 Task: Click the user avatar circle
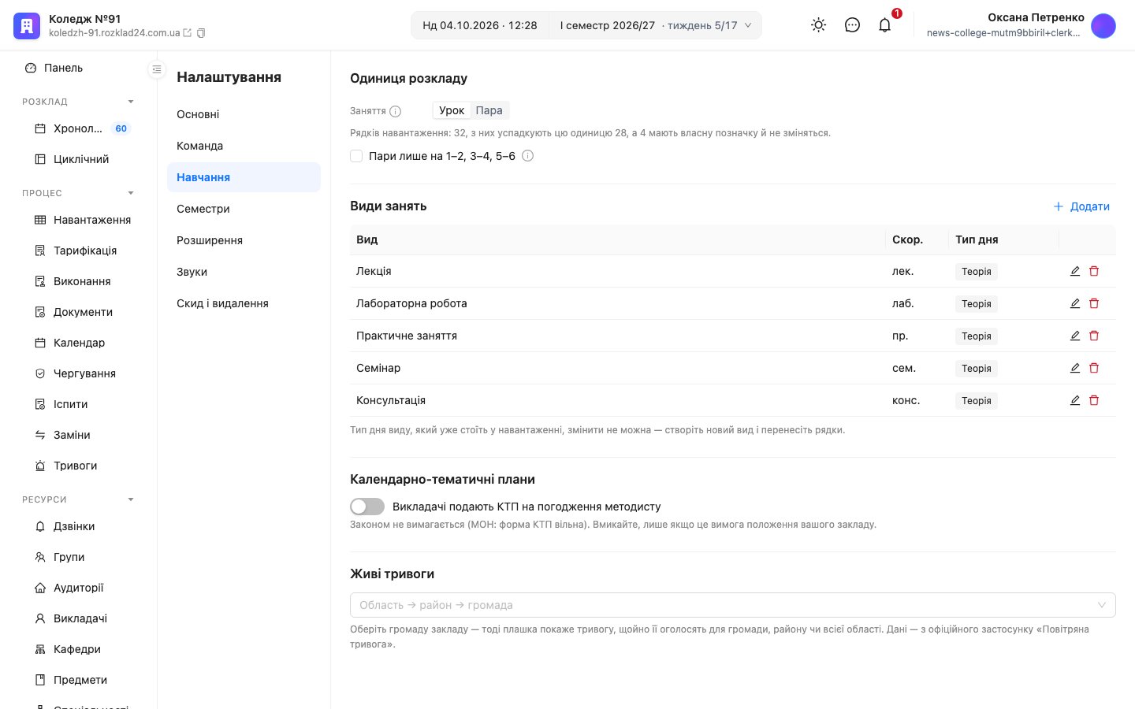pos(1103,25)
